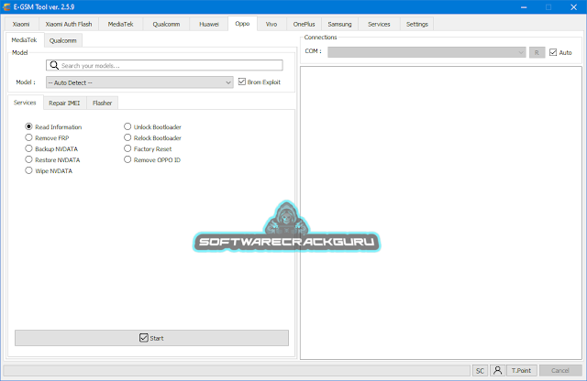Select Oppo MediaTek sub-tab
The height and width of the screenshot is (381, 587).
click(25, 39)
